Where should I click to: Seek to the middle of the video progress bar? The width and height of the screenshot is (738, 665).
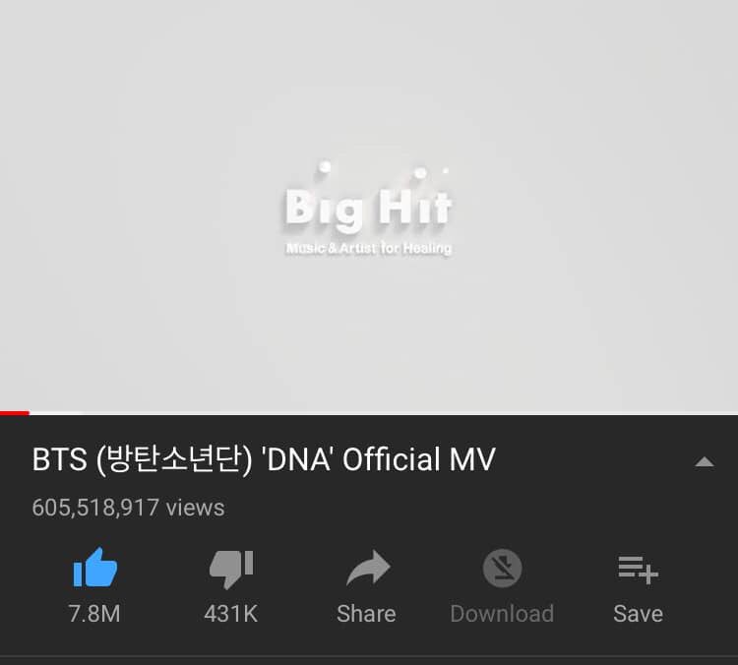(x=369, y=413)
